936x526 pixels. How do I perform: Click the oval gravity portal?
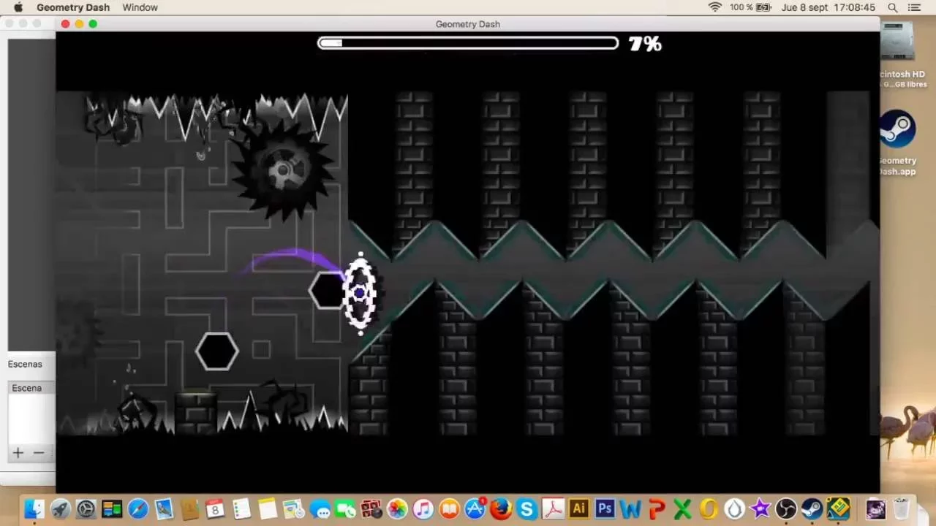360,293
